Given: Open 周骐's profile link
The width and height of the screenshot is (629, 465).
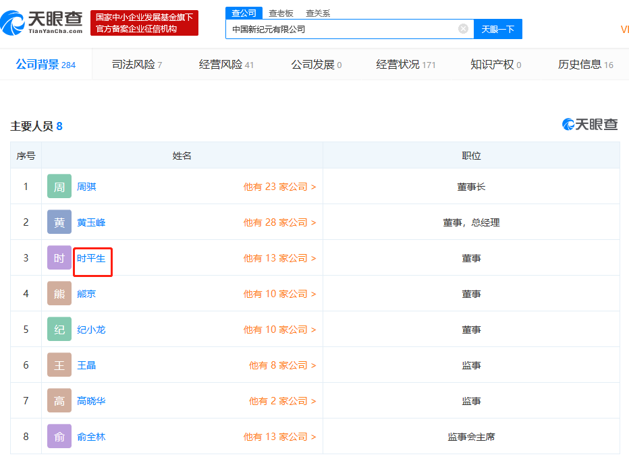Looking at the screenshot, I should tap(86, 187).
